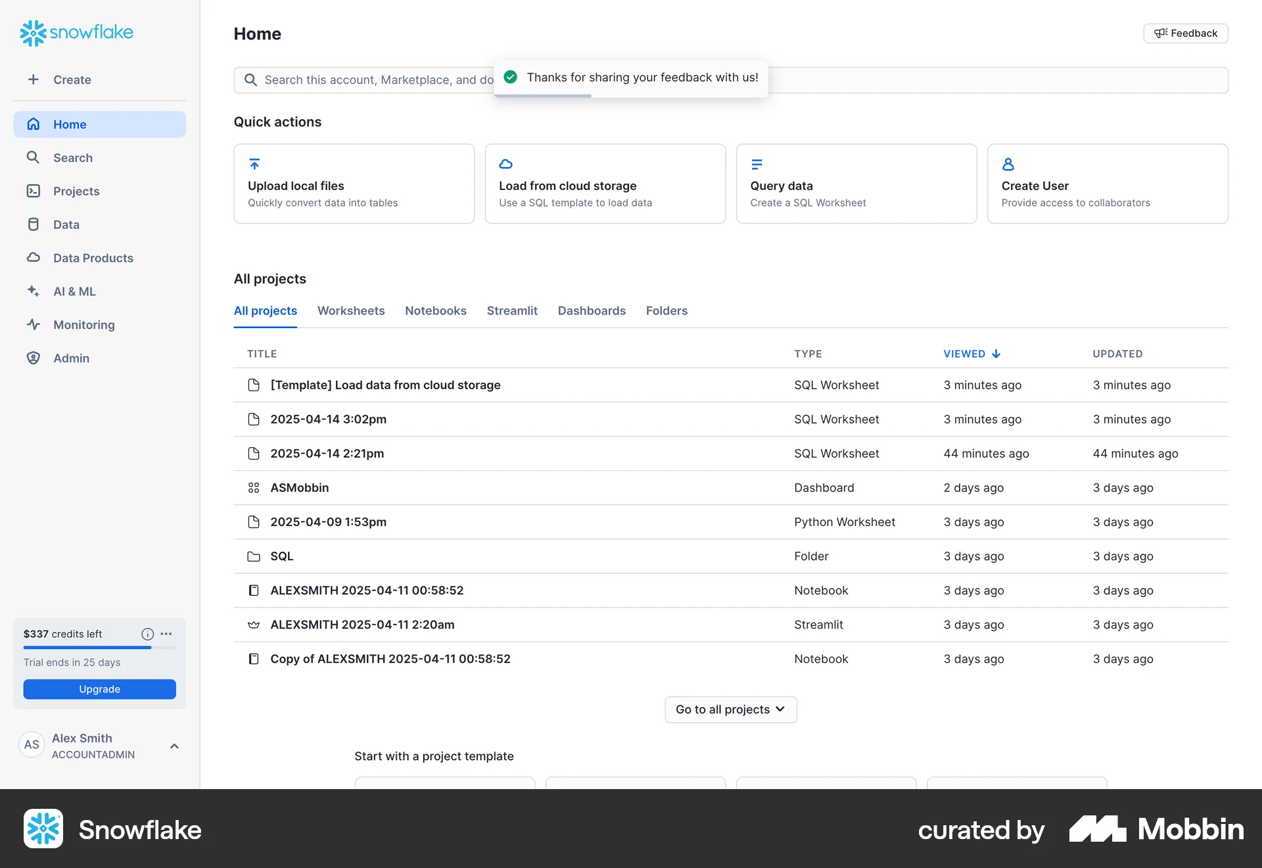The image size is (1262, 868).
Task: Click the Create User quick action
Action: point(1107,183)
